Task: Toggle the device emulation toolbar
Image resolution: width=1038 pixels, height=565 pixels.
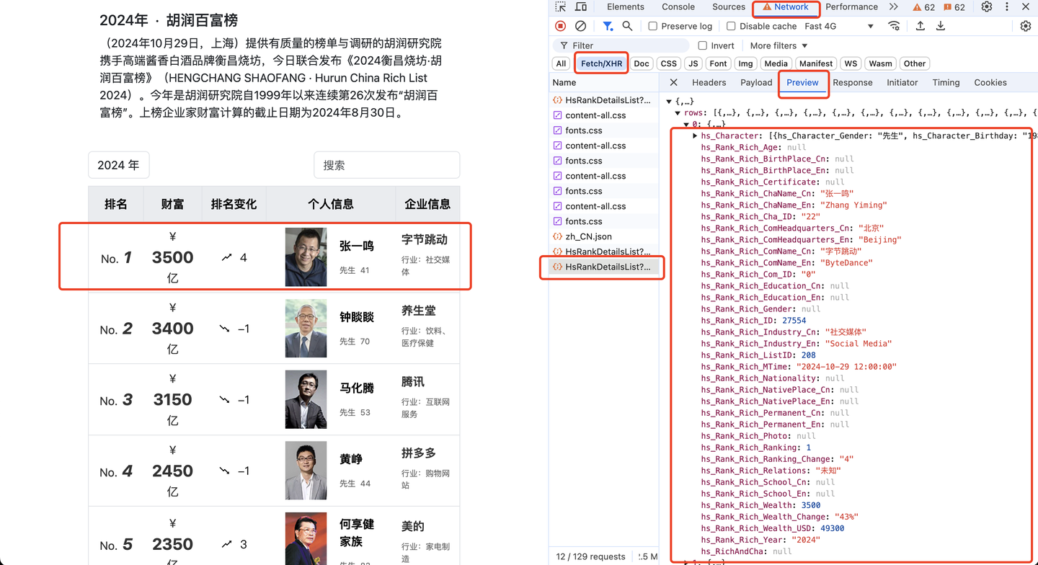Action: coord(581,7)
